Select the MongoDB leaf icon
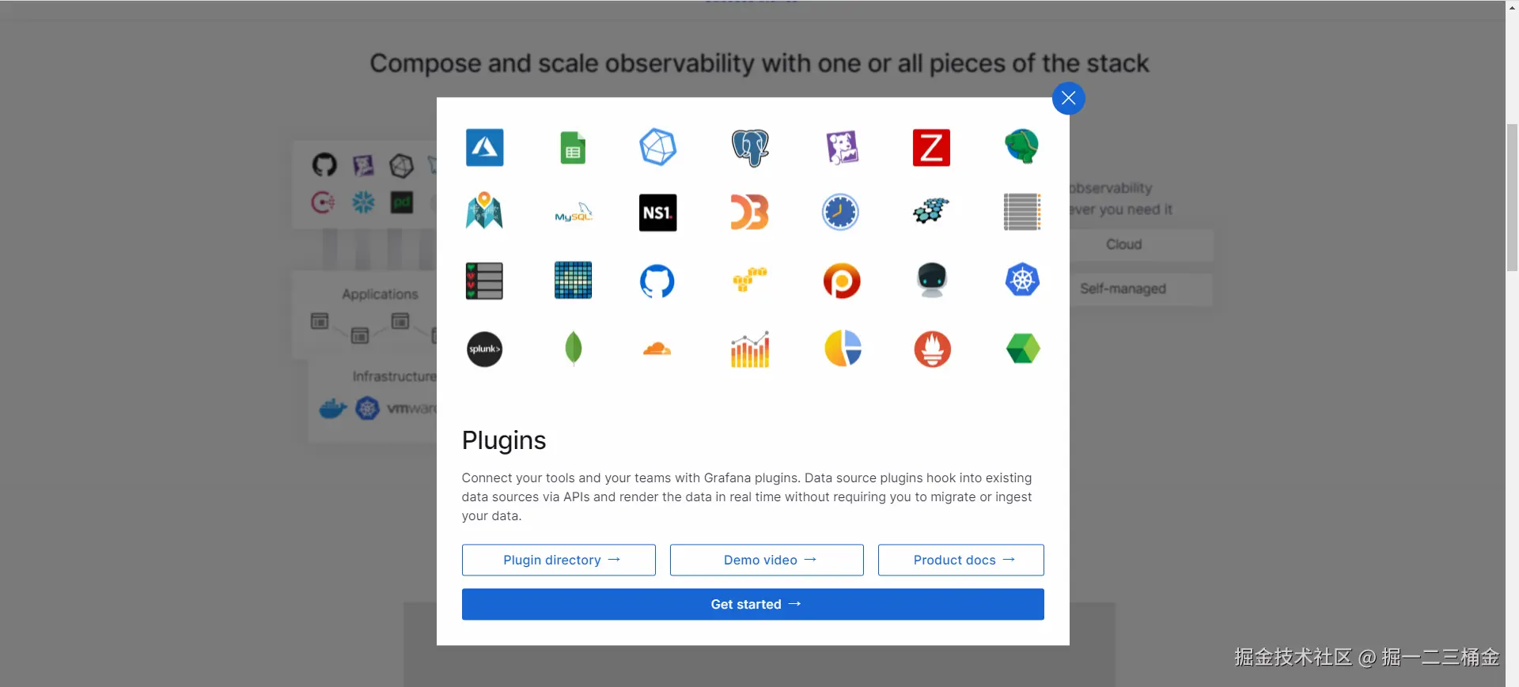 574,349
